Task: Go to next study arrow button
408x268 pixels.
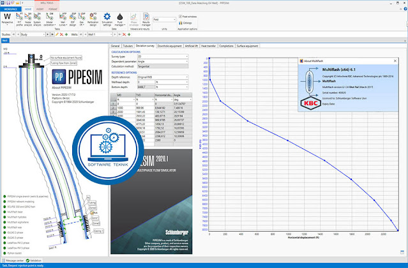Action: pyautogui.click(x=48, y=34)
